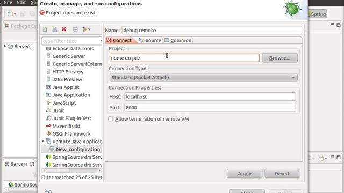Click the OSGi Framework icon

pyautogui.click(x=48, y=133)
